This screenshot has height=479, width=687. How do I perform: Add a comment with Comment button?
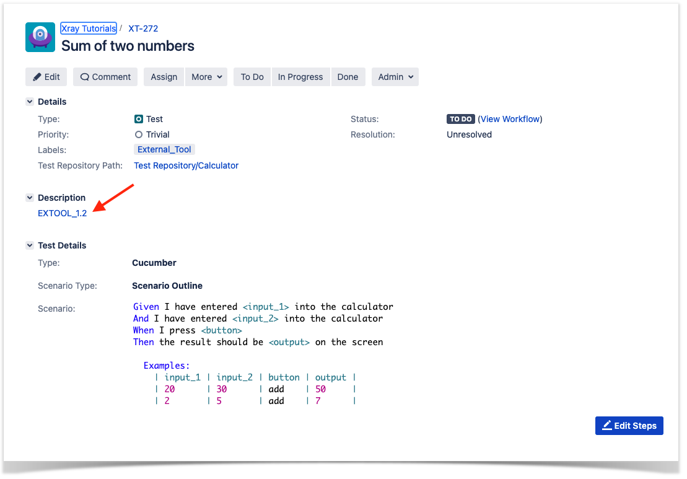[x=105, y=77]
